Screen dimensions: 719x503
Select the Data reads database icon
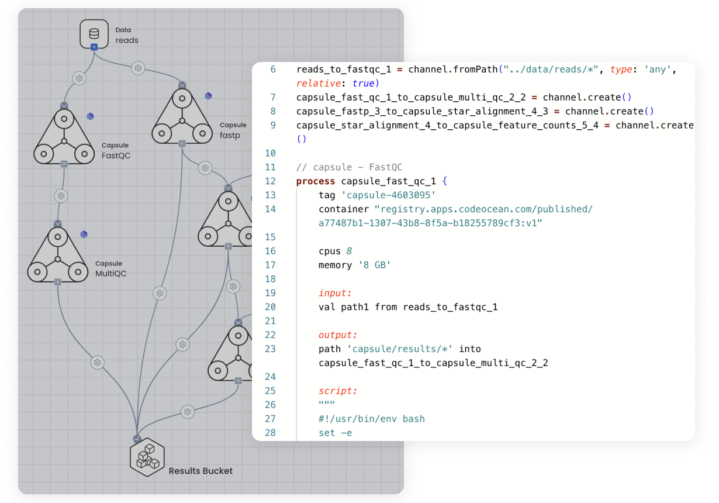(x=93, y=32)
